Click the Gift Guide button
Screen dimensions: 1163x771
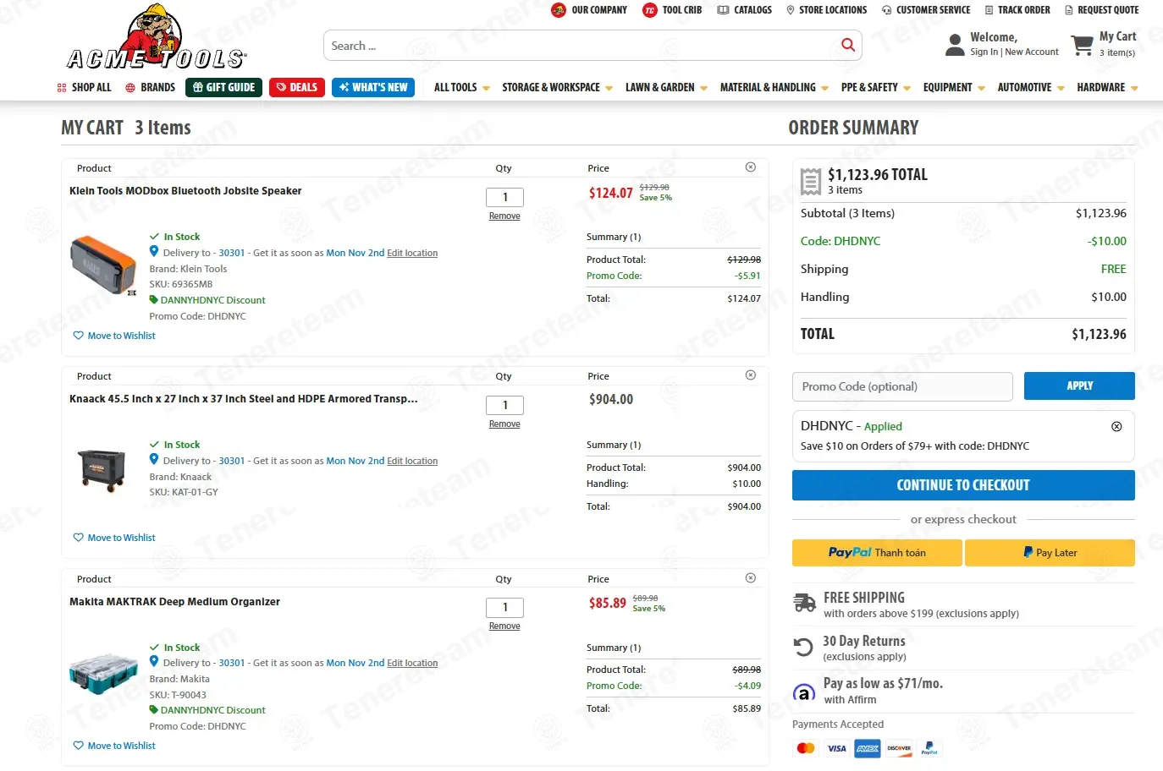point(223,87)
